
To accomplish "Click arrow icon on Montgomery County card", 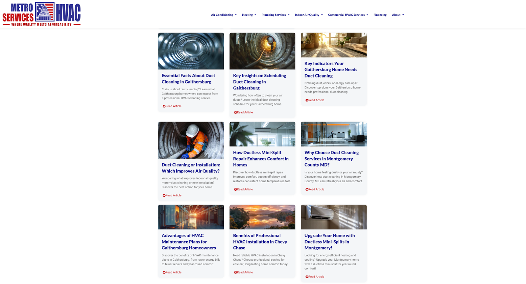I will click(307, 189).
